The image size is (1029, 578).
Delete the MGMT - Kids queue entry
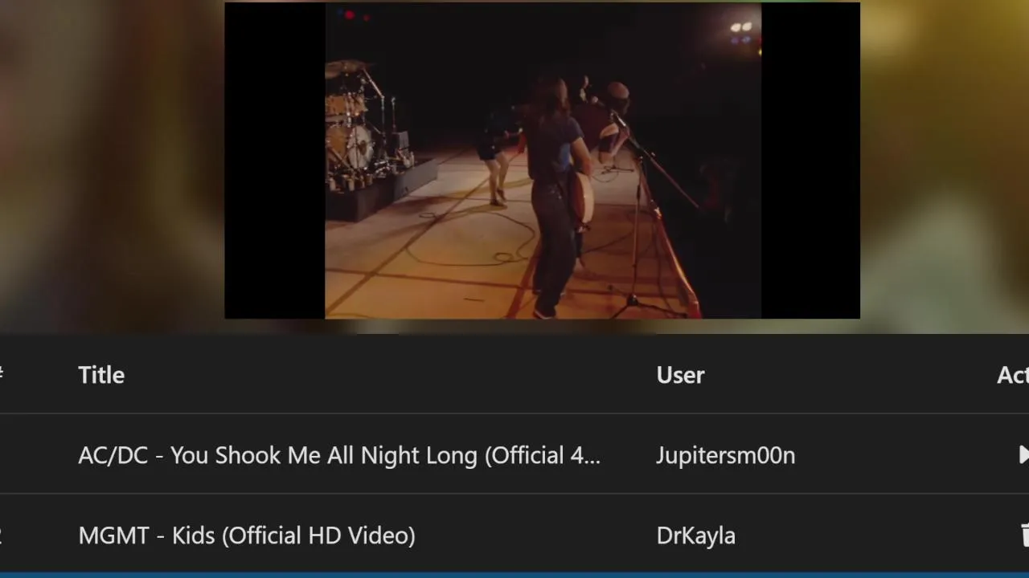[x=1024, y=535]
